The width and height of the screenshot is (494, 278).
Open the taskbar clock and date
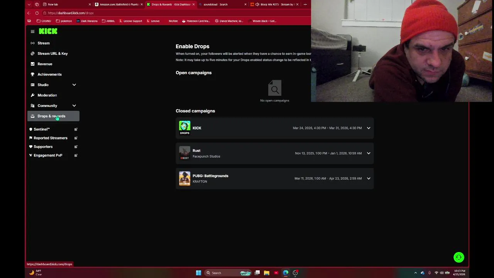460,273
